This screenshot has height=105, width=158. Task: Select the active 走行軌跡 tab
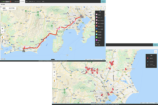point(22,2)
